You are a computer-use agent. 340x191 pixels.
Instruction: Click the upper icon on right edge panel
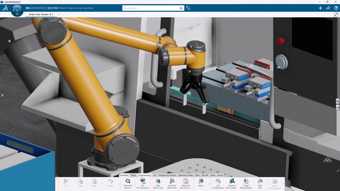coord(338,101)
